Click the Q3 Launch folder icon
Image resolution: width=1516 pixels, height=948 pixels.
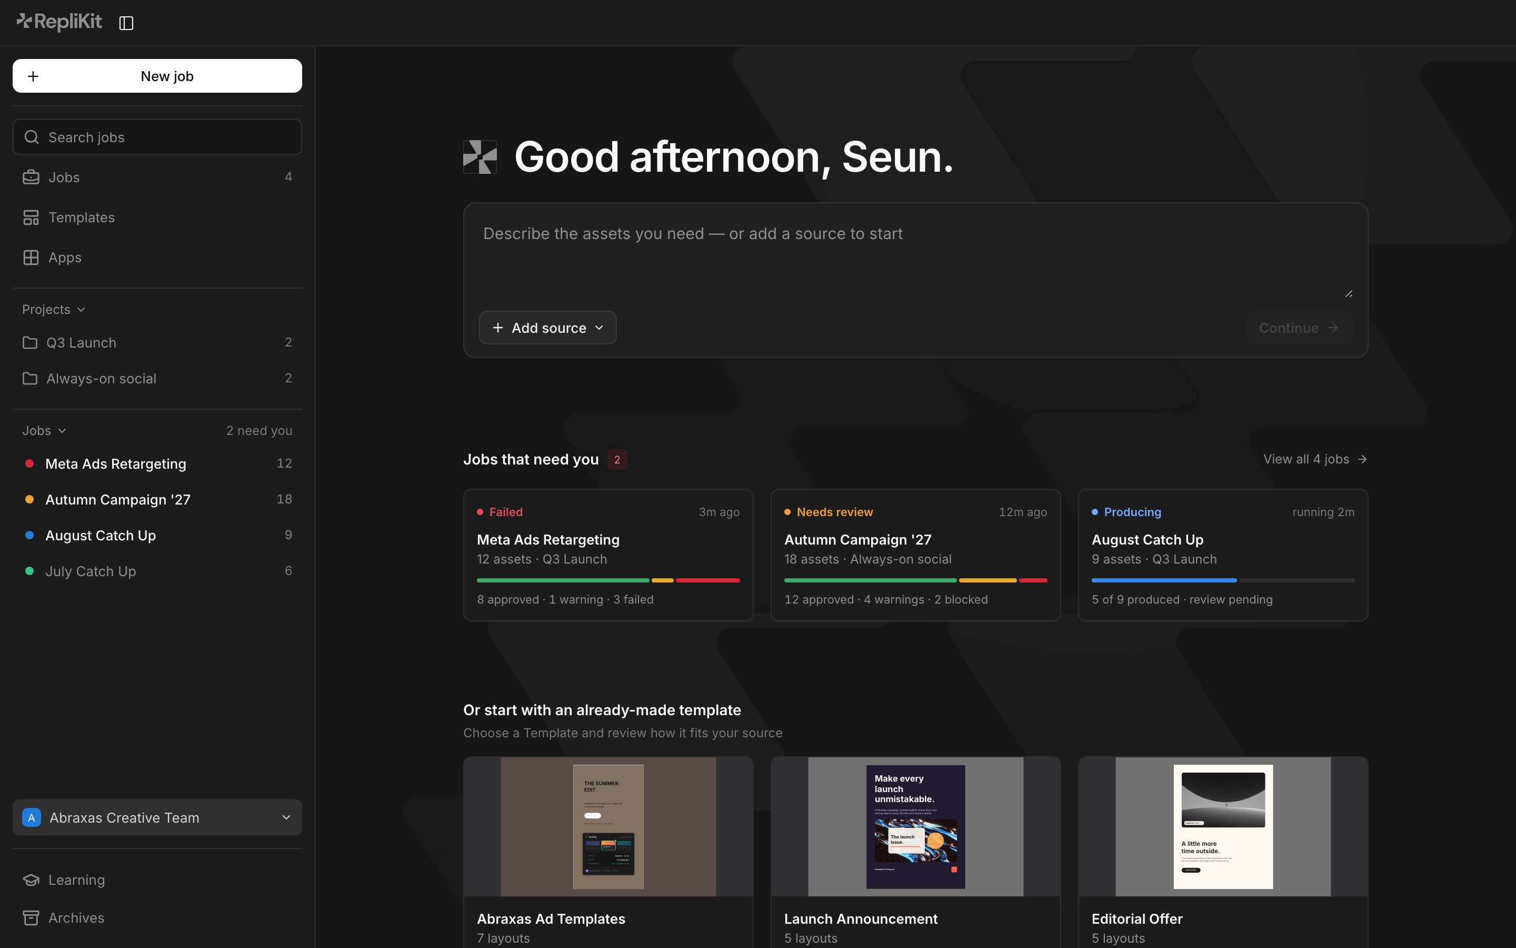coord(29,342)
